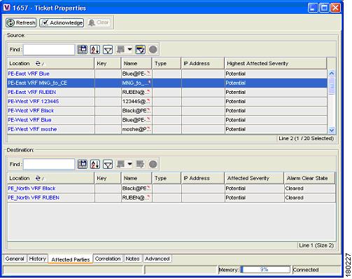The image size is (352, 279).
Task: Click red icon in 123445@ name cell
Action: pos(148,100)
